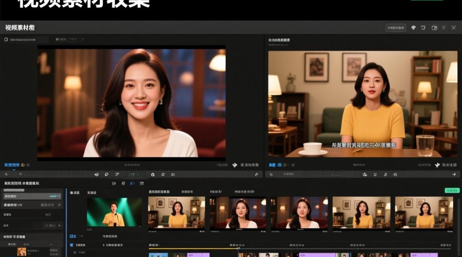This screenshot has width=462, height=257.
Task: Click the blue clip at the timeline's start
Action: point(158,255)
